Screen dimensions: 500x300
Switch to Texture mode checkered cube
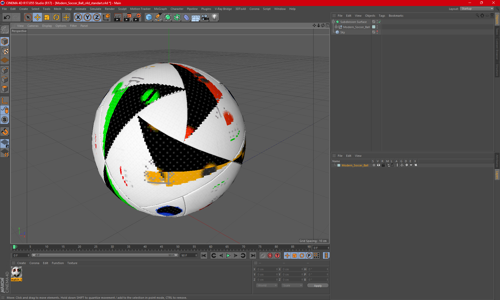point(5,51)
